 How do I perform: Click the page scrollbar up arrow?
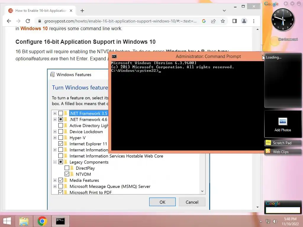(x=258, y=29)
